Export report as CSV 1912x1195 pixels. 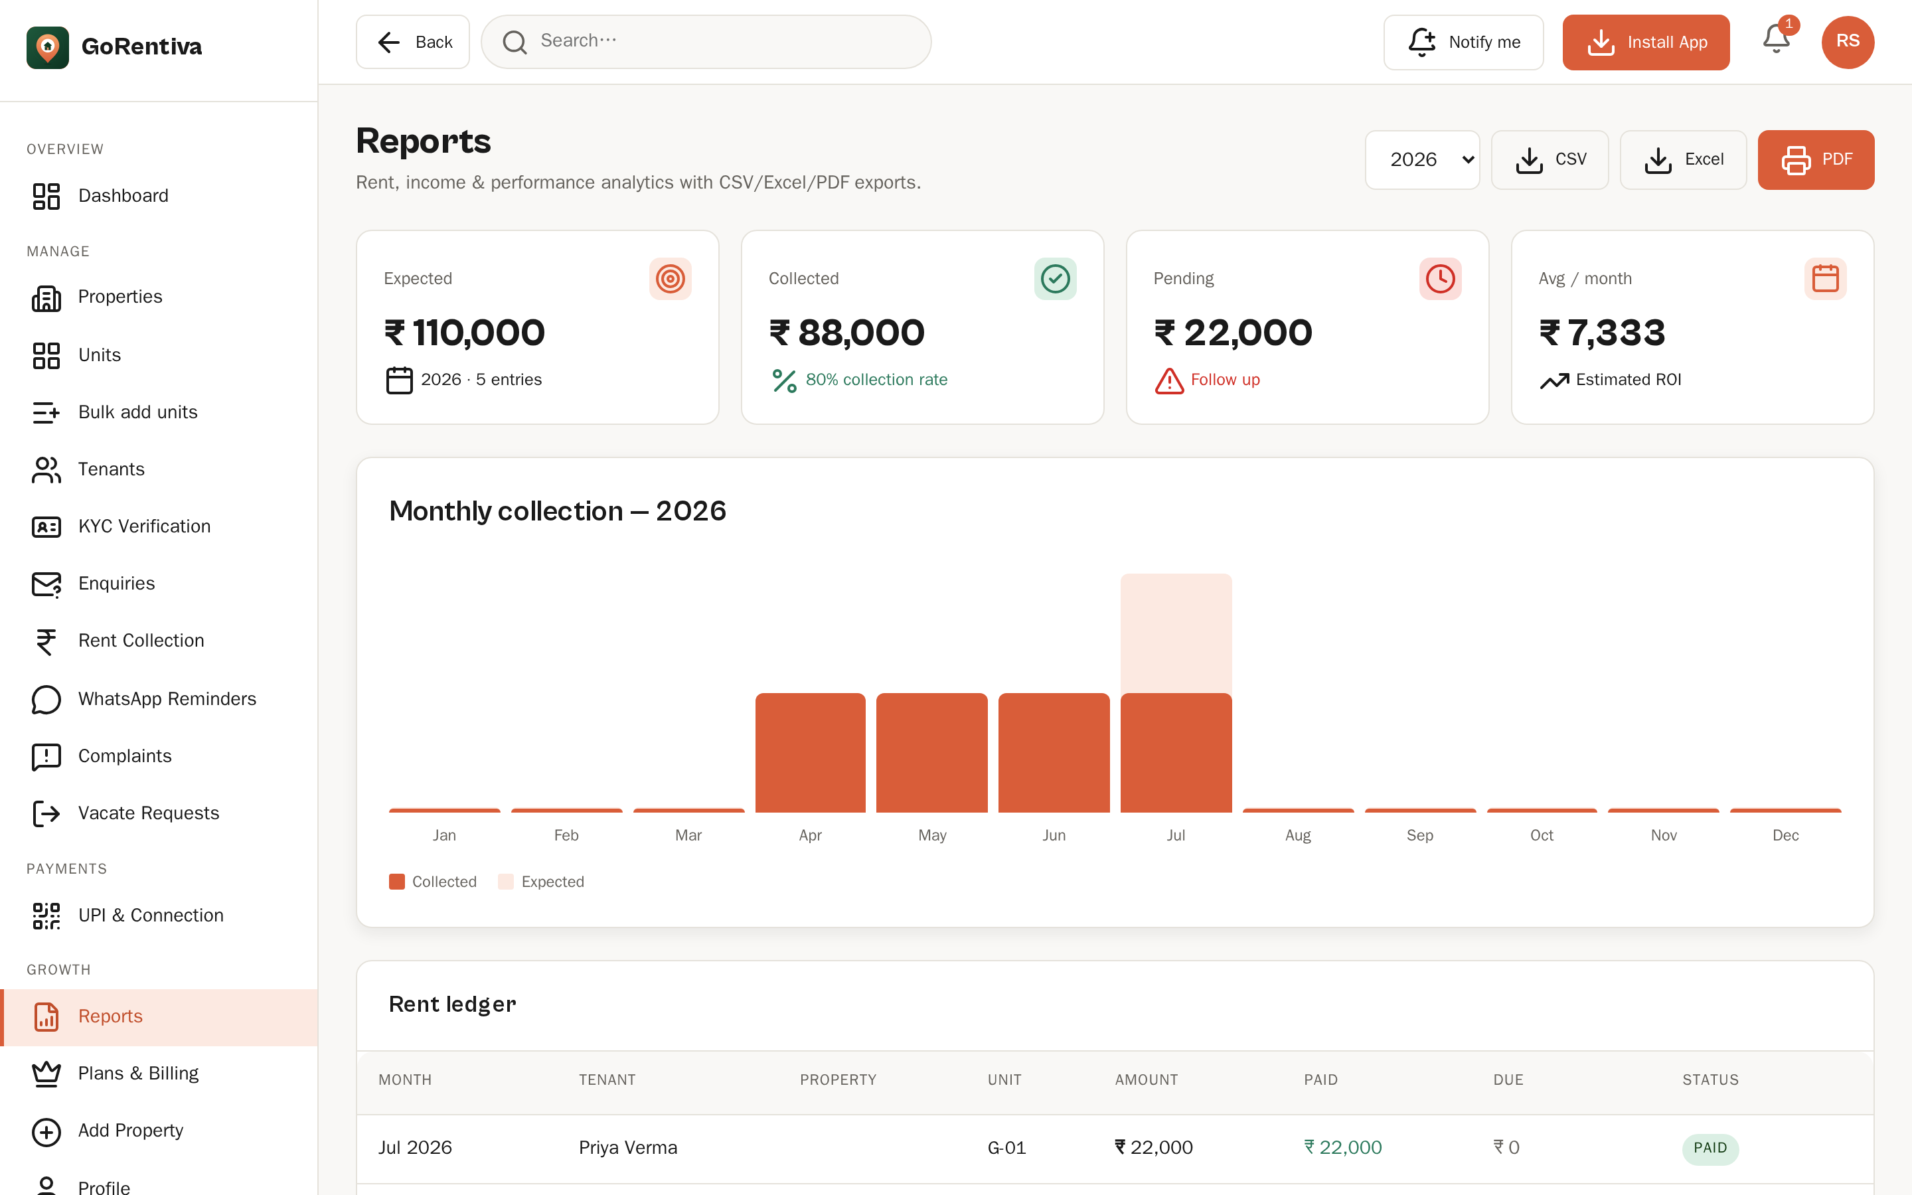1550,159
